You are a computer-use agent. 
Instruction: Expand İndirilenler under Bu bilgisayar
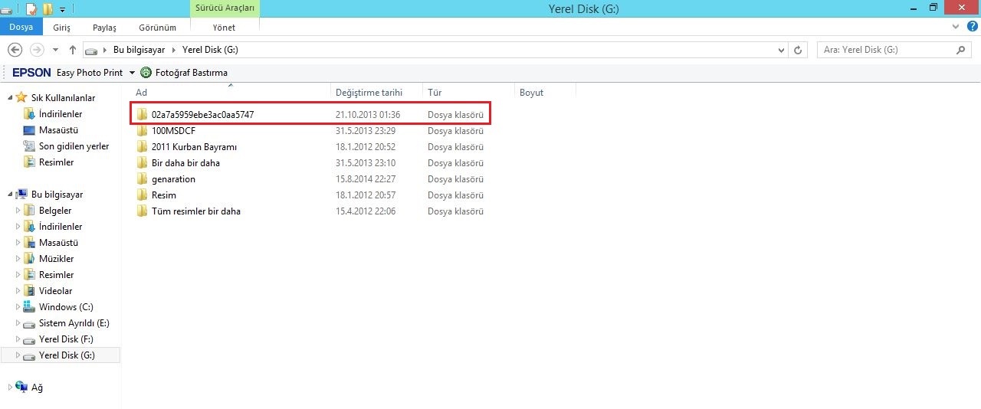coord(18,227)
